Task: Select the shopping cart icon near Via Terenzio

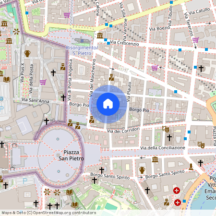Action: pos(196,40)
